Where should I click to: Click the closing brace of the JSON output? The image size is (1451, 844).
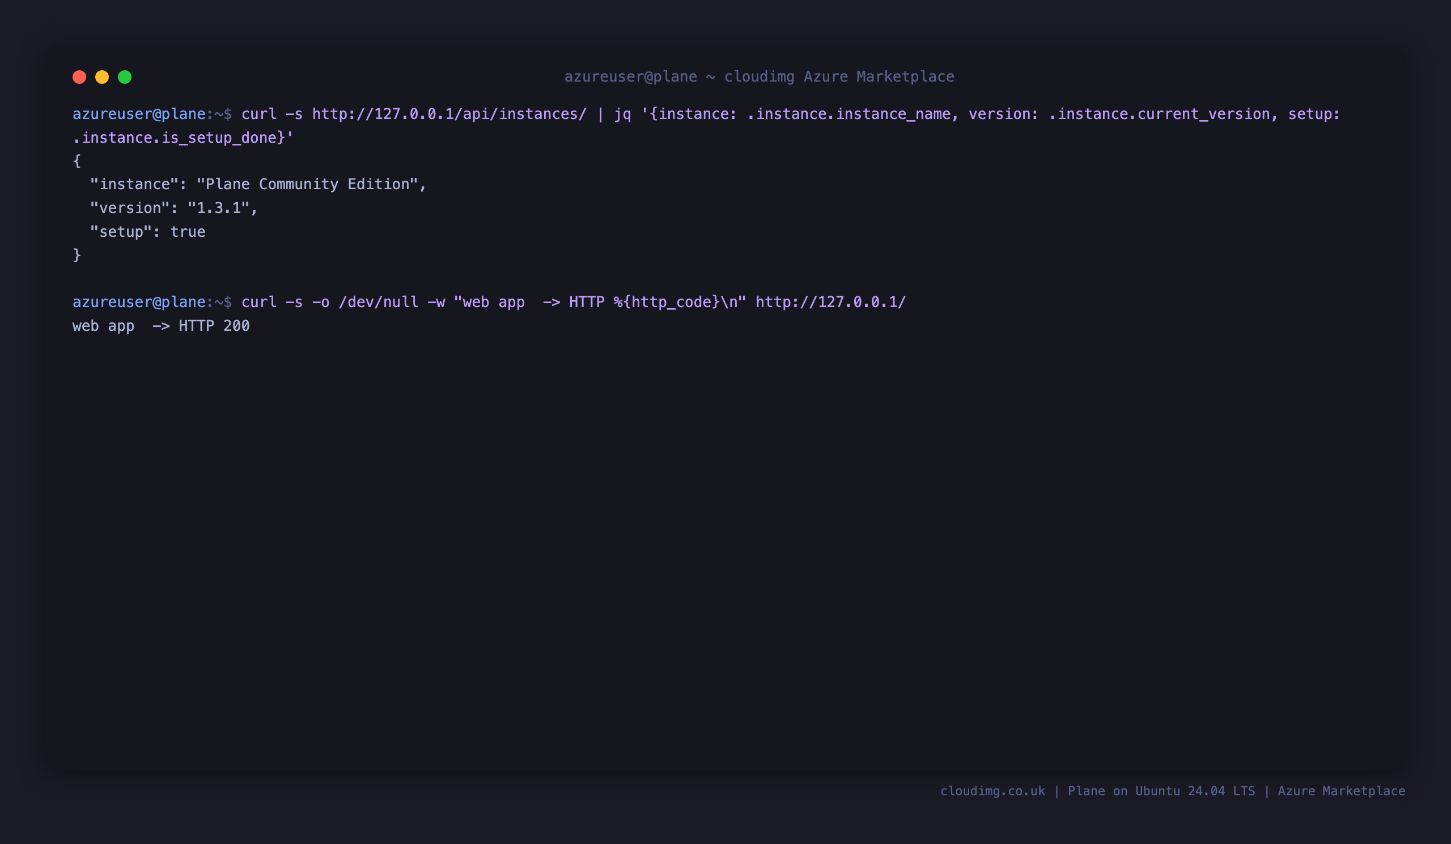tap(77, 255)
